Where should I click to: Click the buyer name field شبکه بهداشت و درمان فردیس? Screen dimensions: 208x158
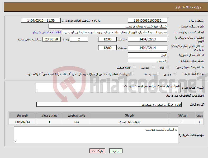[x=108, y=26]
